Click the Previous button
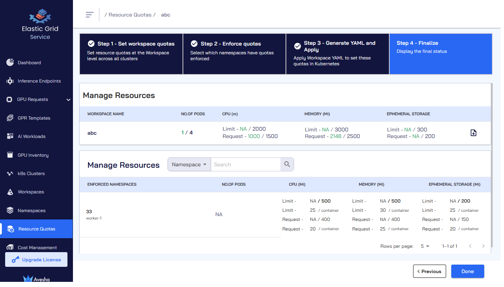The image size is (504, 287). tap(429, 272)
